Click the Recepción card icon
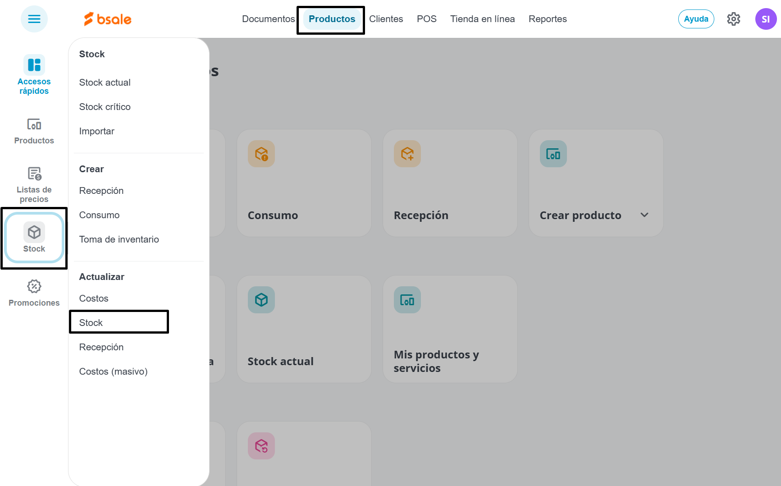Viewport: 781px width, 486px height. (407, 154)
